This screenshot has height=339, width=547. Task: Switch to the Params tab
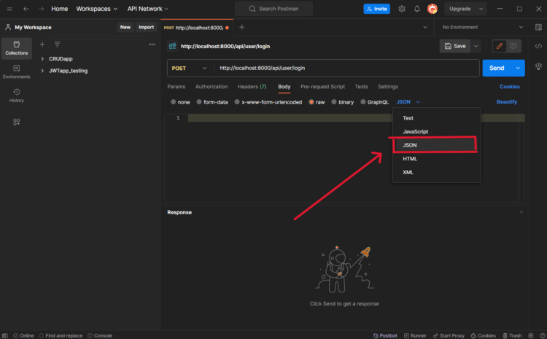(x=176, y=87)
